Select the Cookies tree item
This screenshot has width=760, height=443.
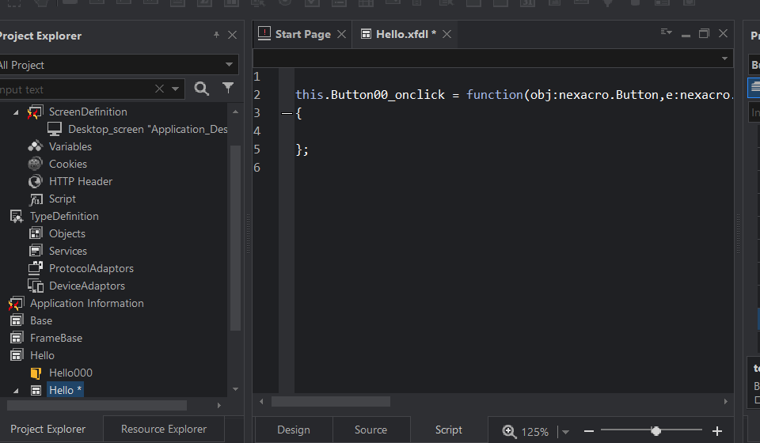point(68,164)
